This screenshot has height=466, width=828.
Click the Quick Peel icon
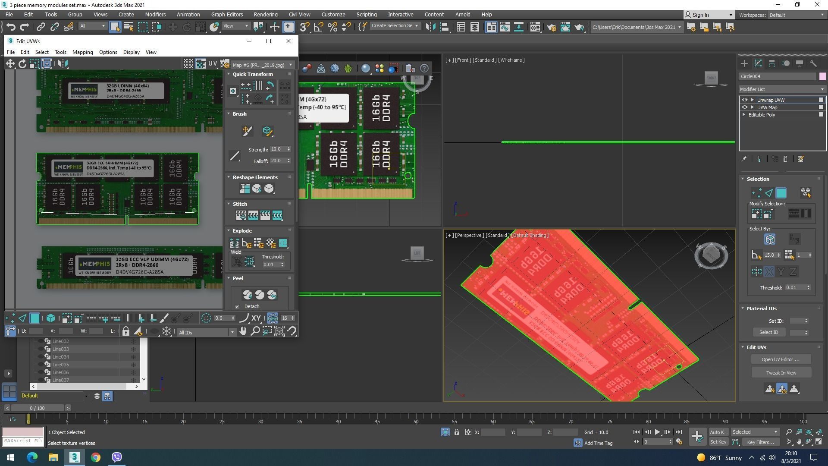(x=248, y=295)
